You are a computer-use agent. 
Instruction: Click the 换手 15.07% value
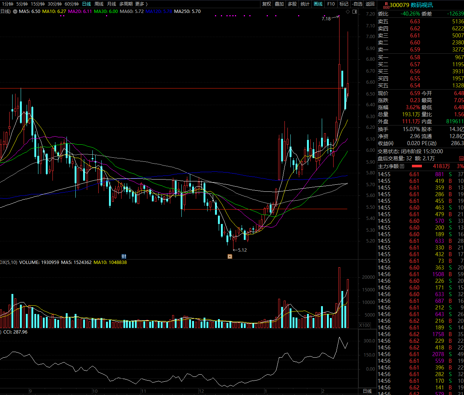(411, 129)
